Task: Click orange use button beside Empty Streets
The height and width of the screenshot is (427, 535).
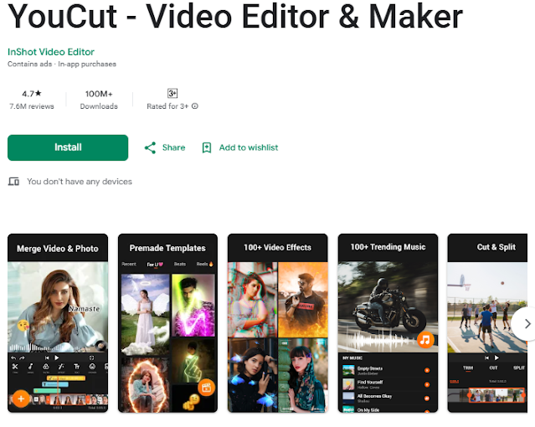Action: point(427,370)
